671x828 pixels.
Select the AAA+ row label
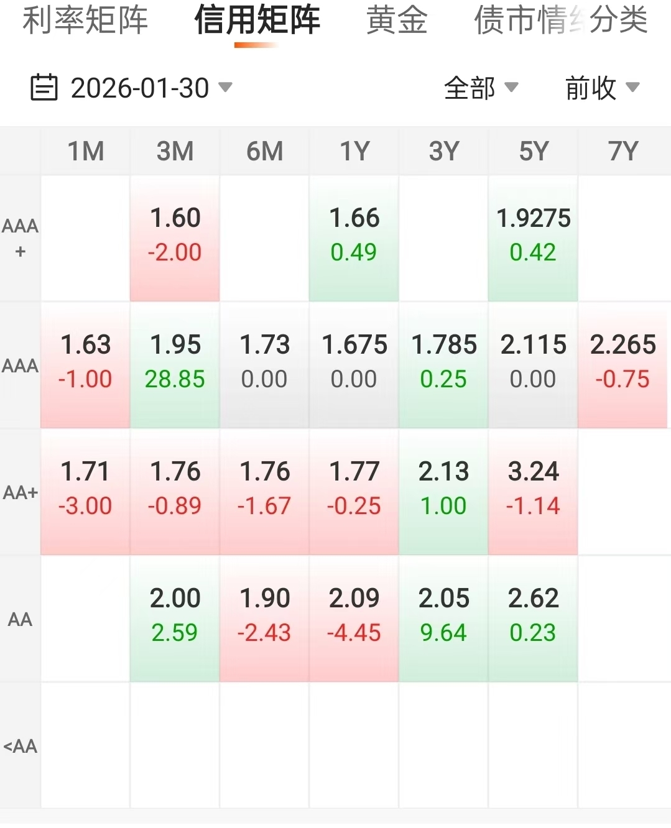point(21,238)
